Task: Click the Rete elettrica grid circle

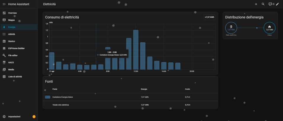Action: click(231, 28)
